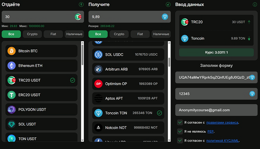
Task: Click the Optimism OP red icon
Action: (98, 84)
